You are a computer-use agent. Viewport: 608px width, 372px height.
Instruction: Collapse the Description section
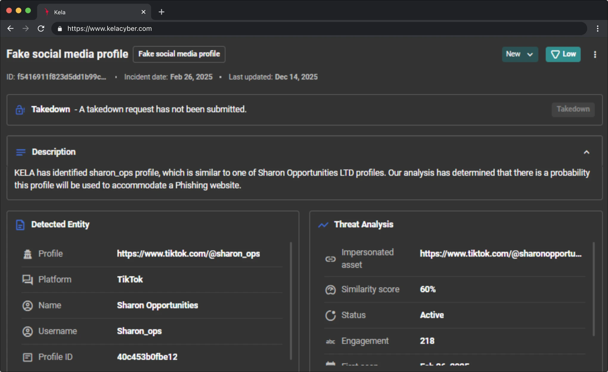tap(586, 152)
